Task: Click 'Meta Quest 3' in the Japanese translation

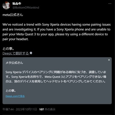Action: tap(54, 77)
